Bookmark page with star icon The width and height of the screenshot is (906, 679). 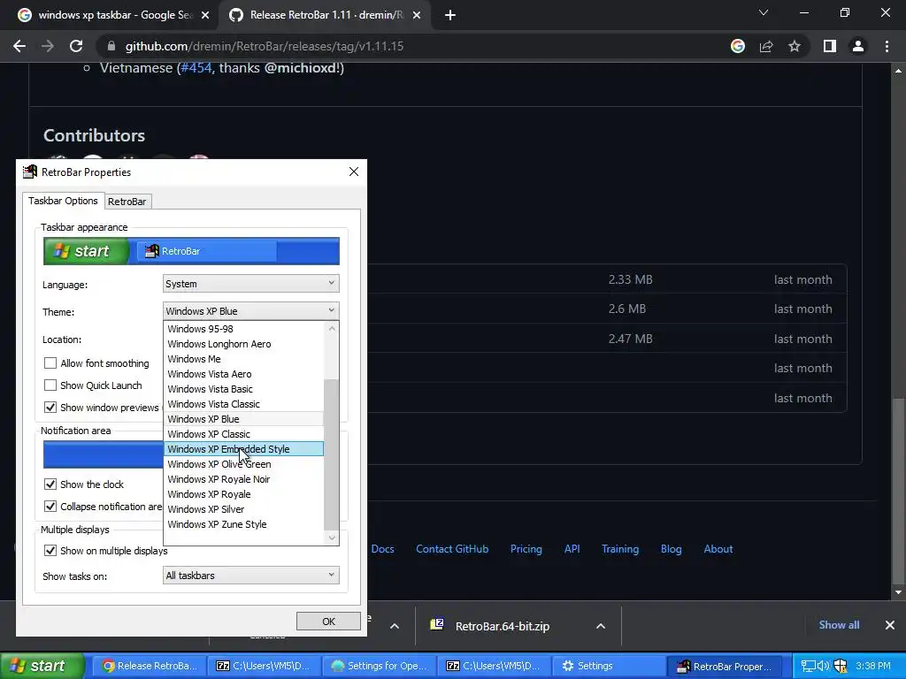795,46
